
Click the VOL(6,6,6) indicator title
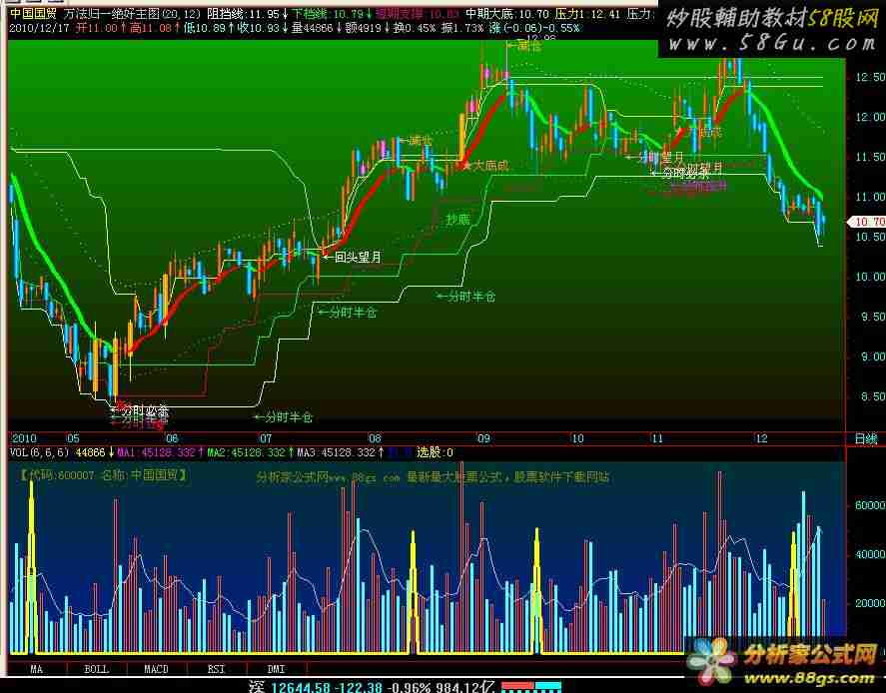[40, 452]
